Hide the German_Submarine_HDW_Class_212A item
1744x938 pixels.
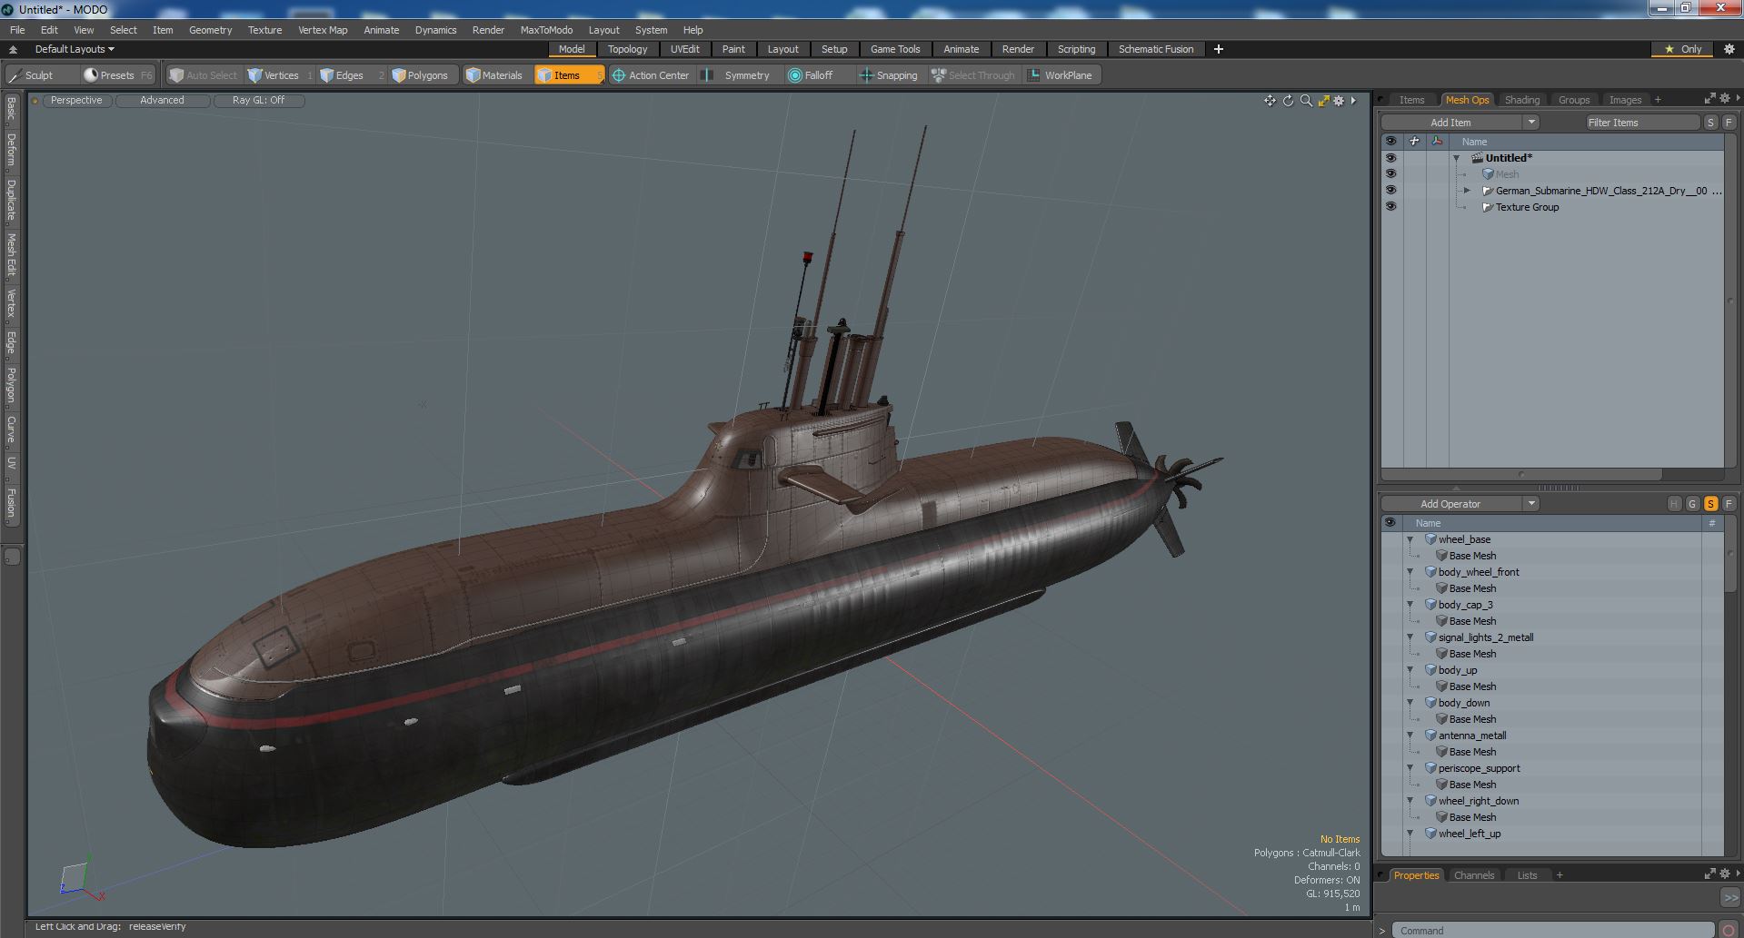(1390, 191)
